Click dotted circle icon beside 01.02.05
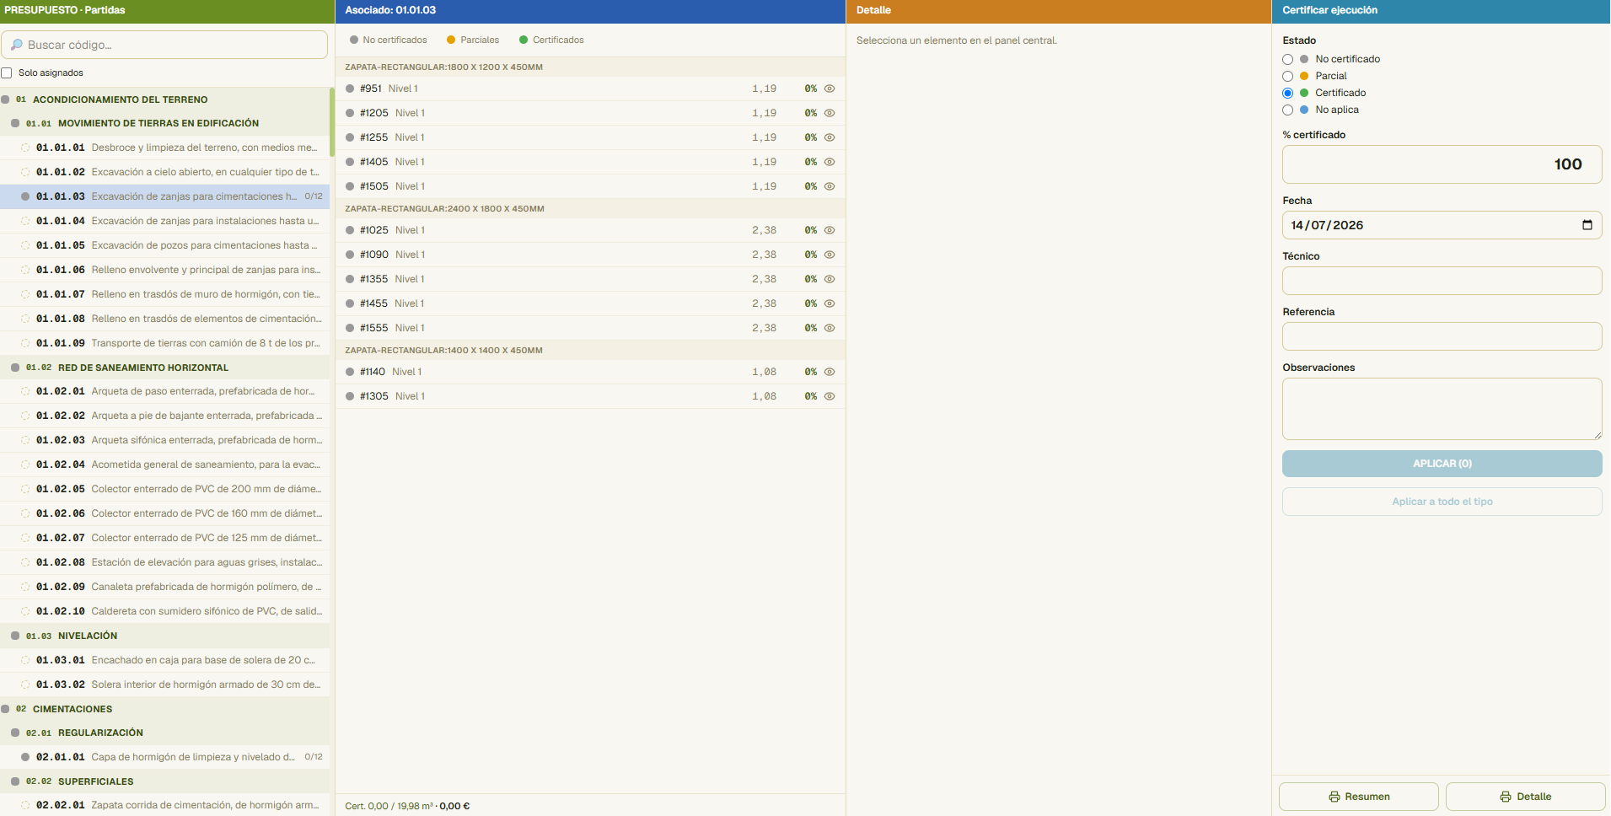The width and height of the screenshot is (1611, 816). coord(25,489)
